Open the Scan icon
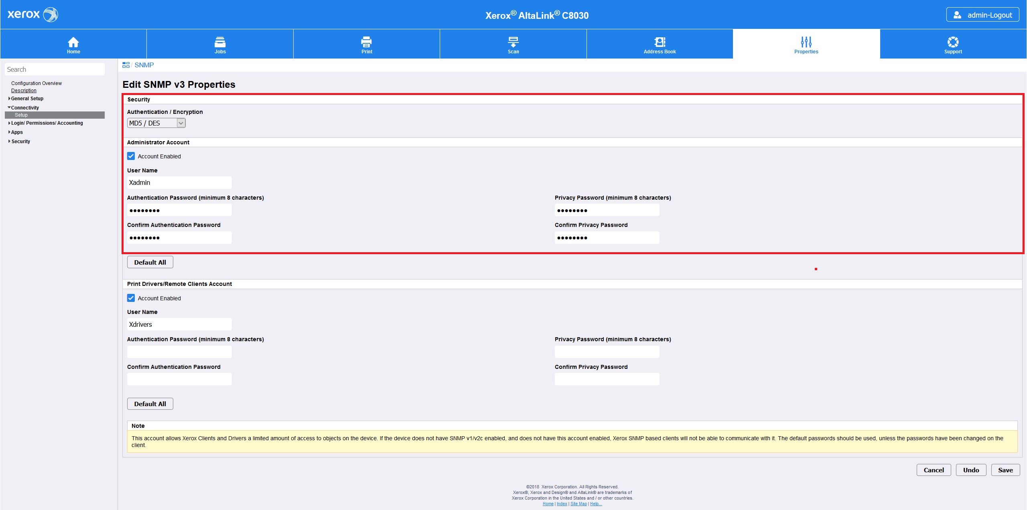The width and height of the screenshot is (1027, 510). click(x=513, y=42)
